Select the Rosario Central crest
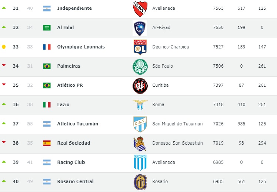Viewport: 277px width, 192px height. coord(140,182)
